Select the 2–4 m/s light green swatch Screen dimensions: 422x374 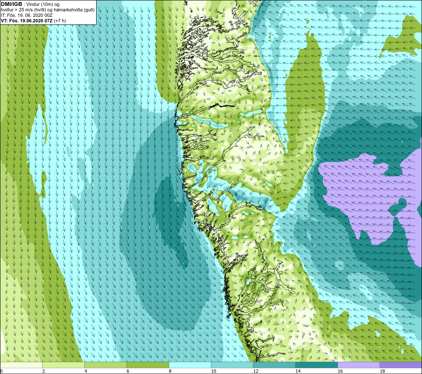tap(64, 365)
